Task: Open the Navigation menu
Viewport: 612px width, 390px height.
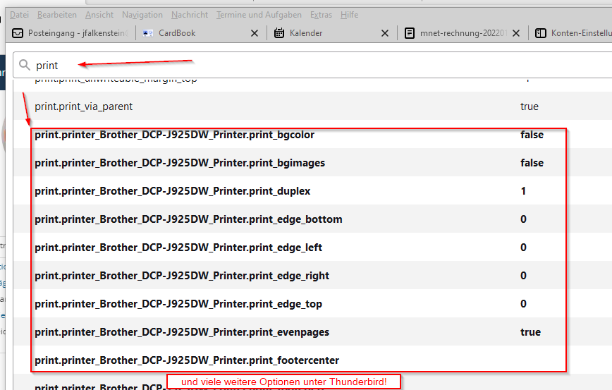Action: (142, 15)
